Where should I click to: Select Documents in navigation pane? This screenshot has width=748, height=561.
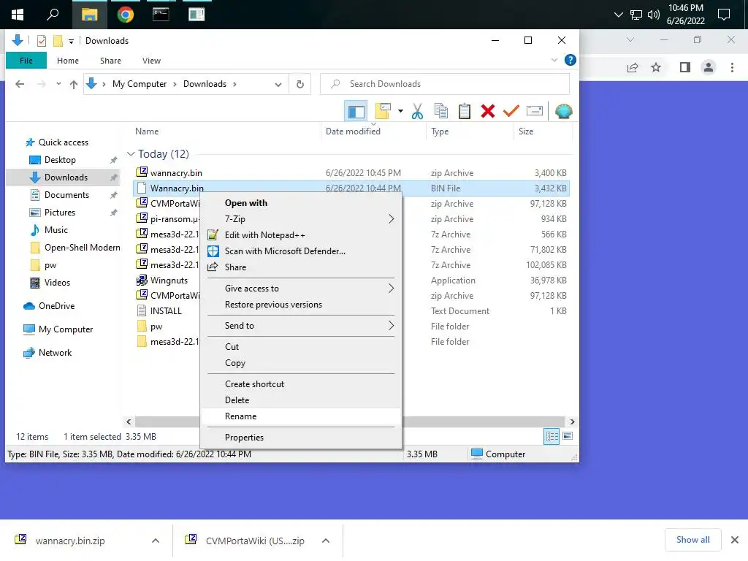(66, 195)
